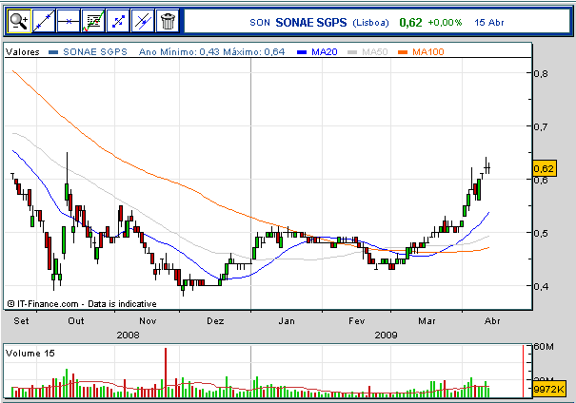
Task: Click the trash can delete tool
Action: pos(168,21)
